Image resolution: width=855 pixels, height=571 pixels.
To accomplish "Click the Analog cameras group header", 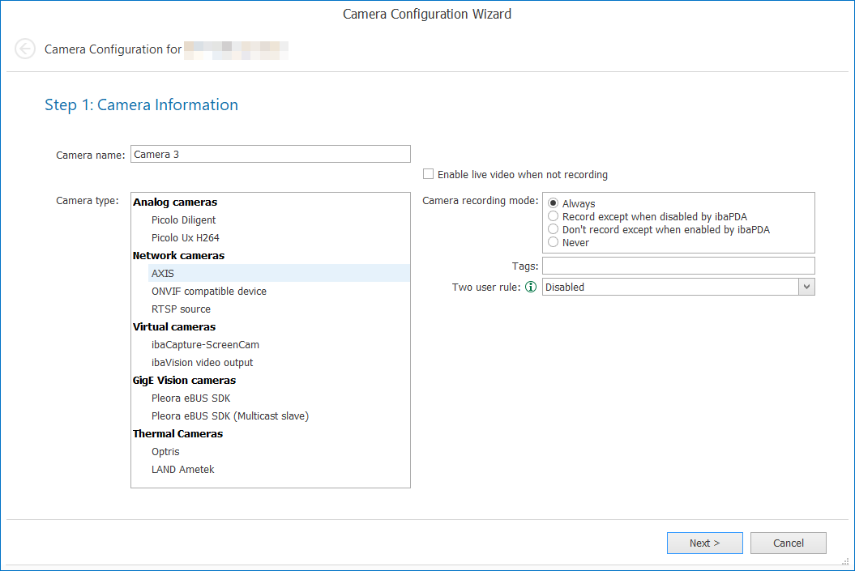I will [175, 202].
